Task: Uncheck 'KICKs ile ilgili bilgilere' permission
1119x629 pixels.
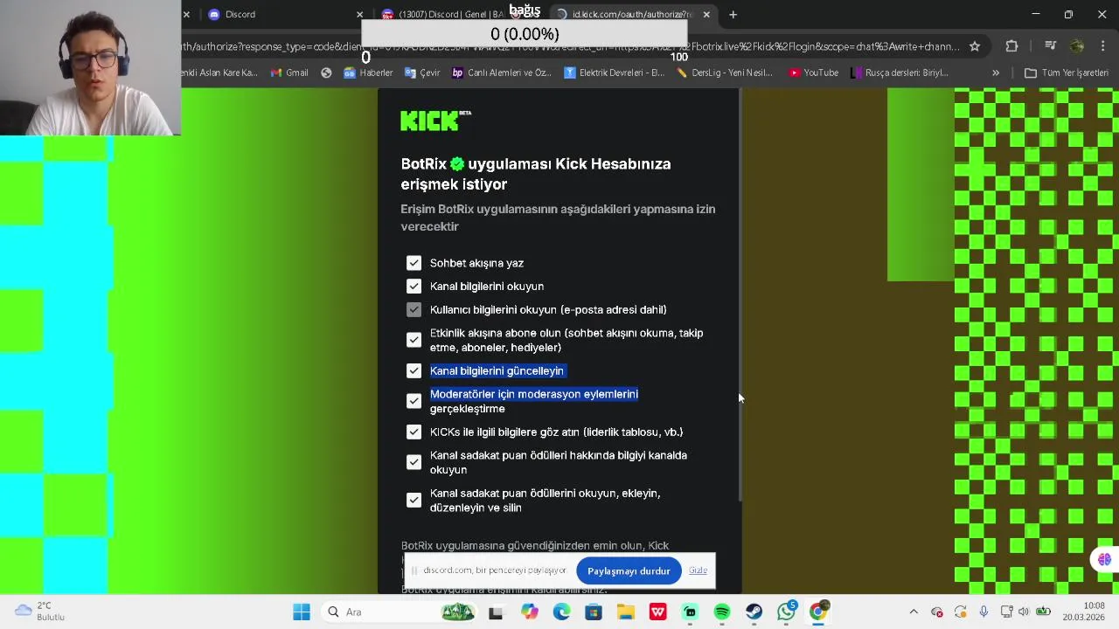Action: (x=414, y=432)
